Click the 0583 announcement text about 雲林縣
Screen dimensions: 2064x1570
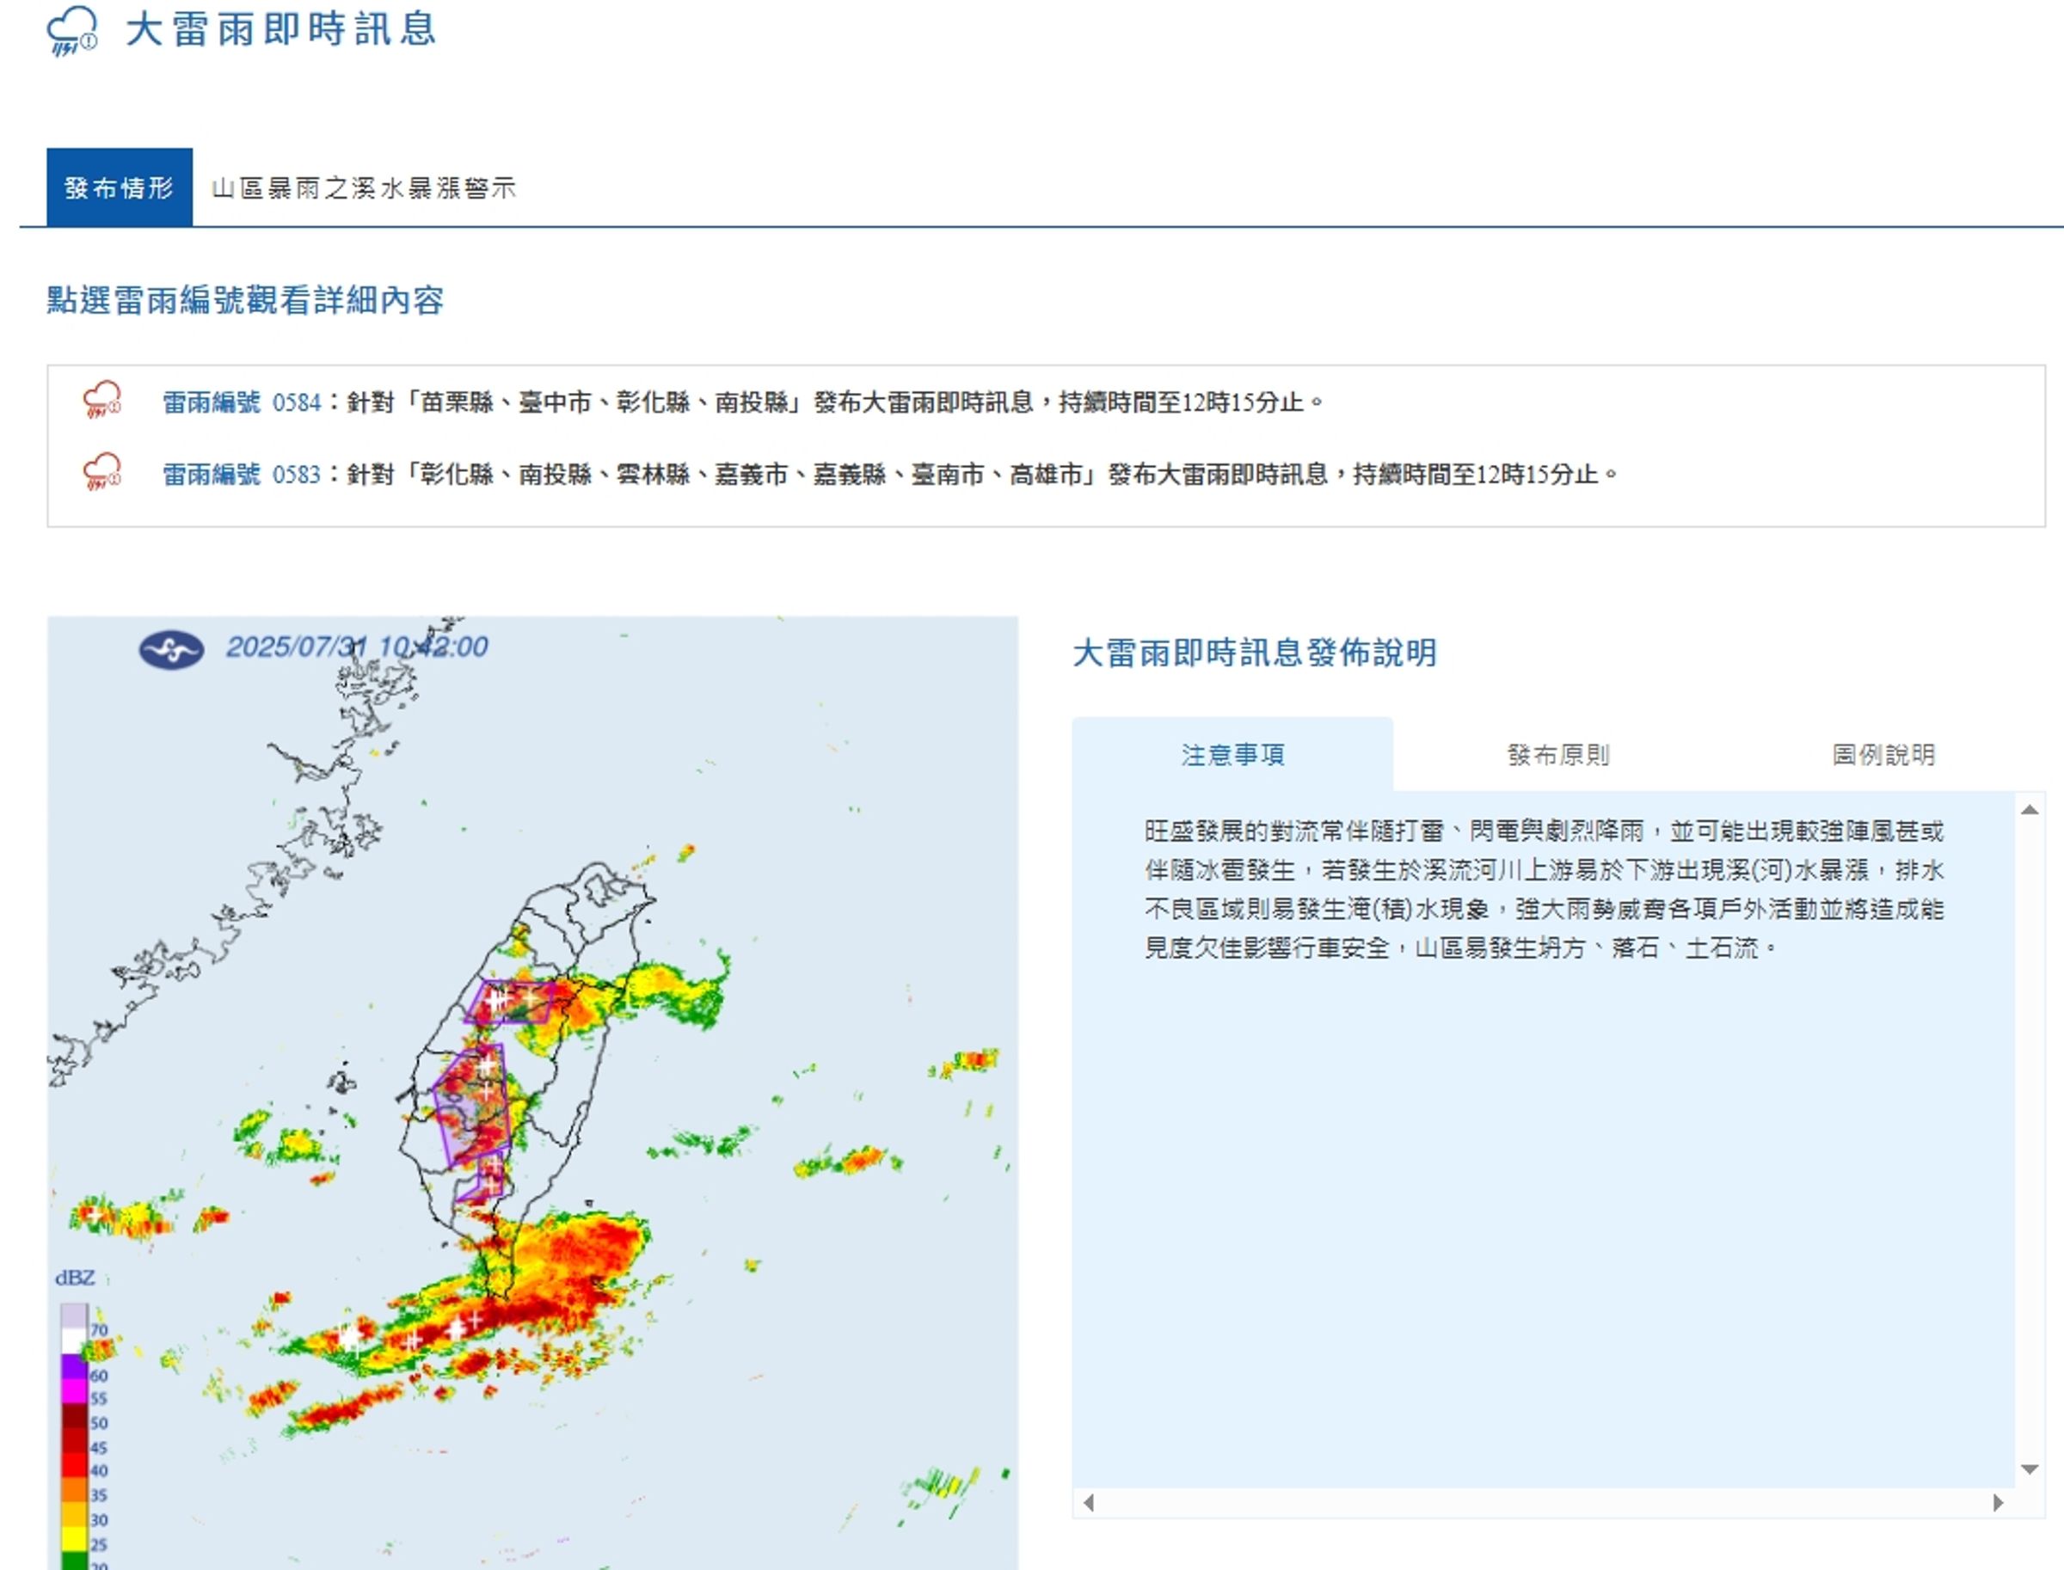tap(982, 475)
